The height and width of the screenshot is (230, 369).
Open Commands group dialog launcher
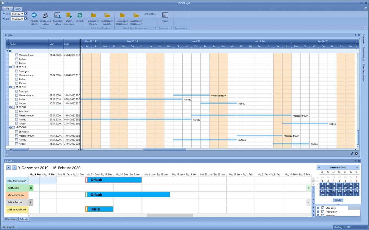coord(172,28)
